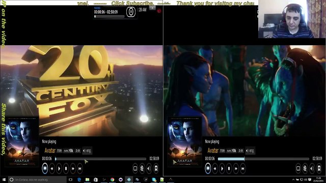Image resolution: width=326 pixels, height=183 pixels.
Task: Click next chapter button in left player
Action: click(80, 169)
